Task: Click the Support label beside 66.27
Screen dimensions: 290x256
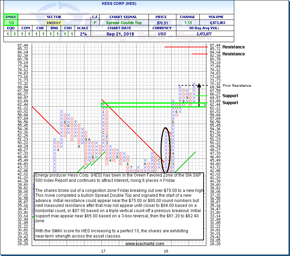Action: point(230,96)
